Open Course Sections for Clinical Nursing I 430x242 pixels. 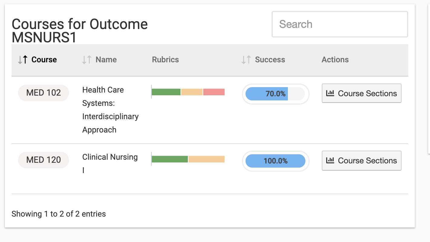pyautogui.click(x=361, y=161)
